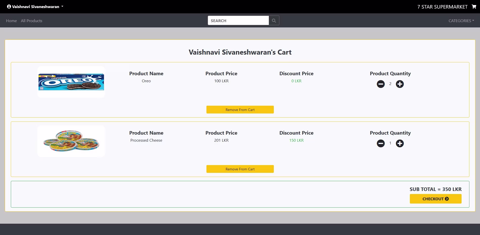Open the shopping cart icon
This screenshot has width=480, height=235.
click(474, 7)
